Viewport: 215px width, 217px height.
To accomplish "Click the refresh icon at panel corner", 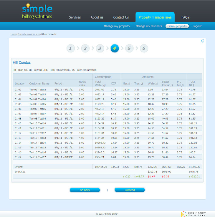I will (203, 41).
